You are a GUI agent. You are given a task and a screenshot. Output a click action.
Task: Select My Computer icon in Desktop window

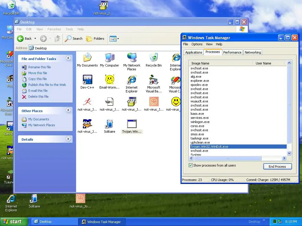[x=110, y=57]
